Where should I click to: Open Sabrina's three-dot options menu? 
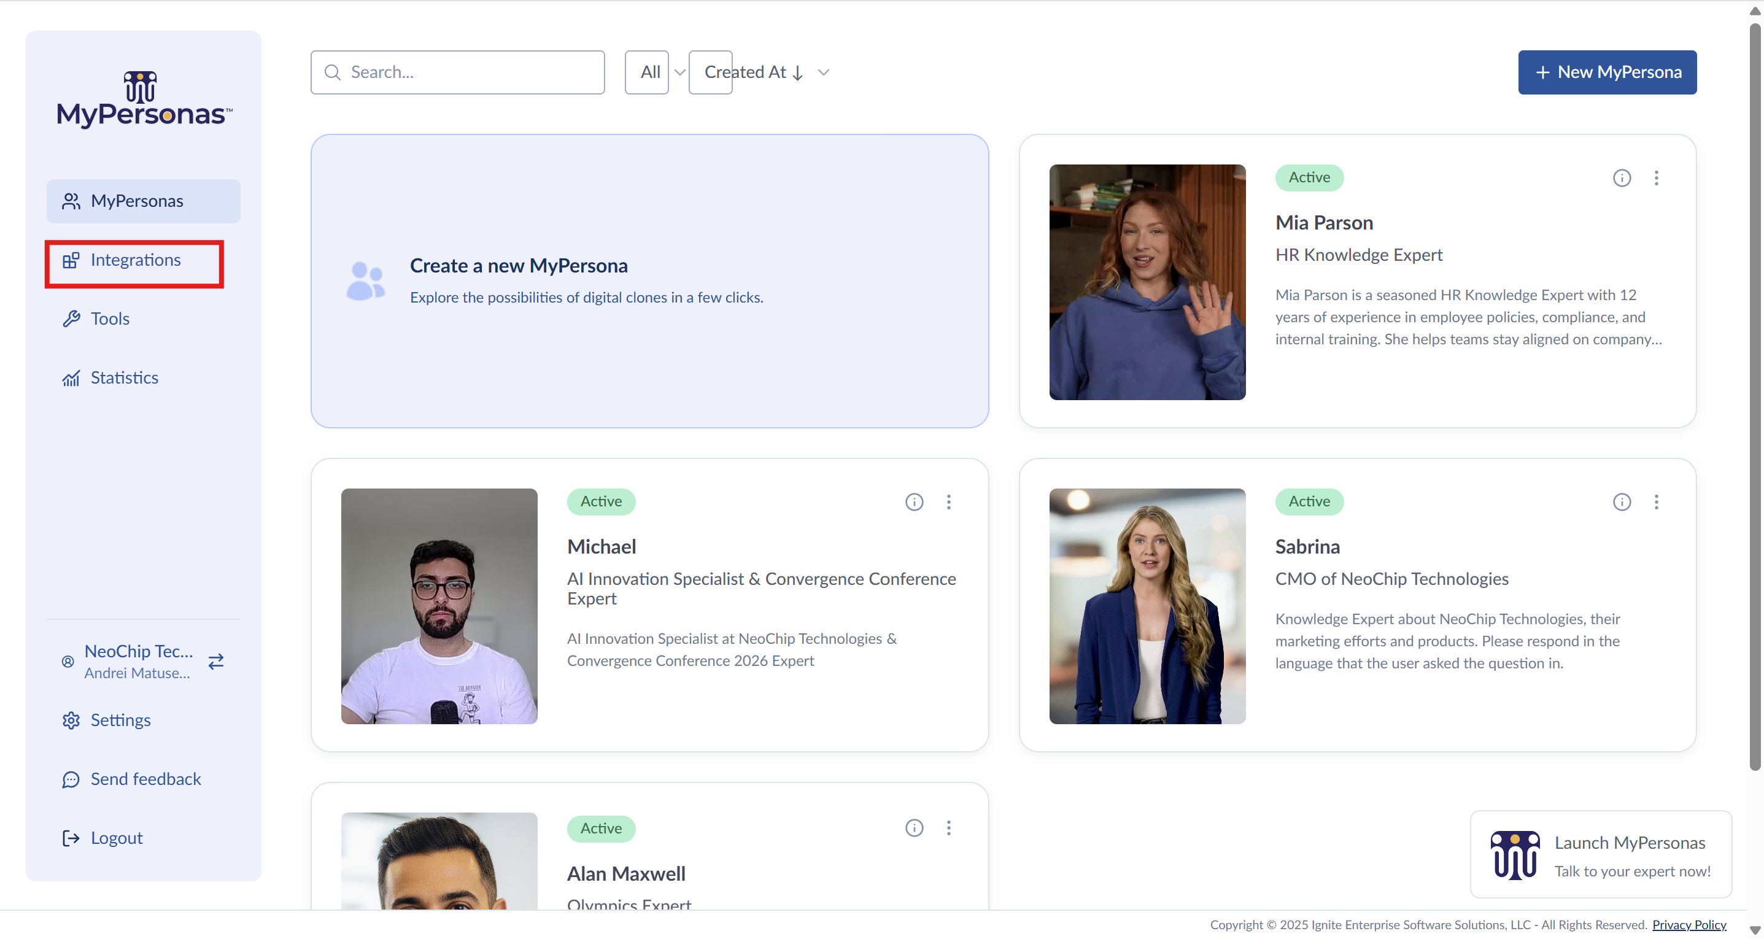(1656, 502)
